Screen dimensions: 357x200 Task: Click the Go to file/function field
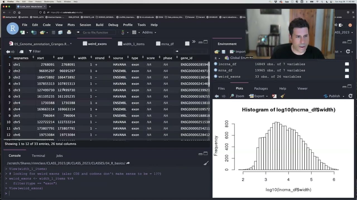tap(95, 32)
